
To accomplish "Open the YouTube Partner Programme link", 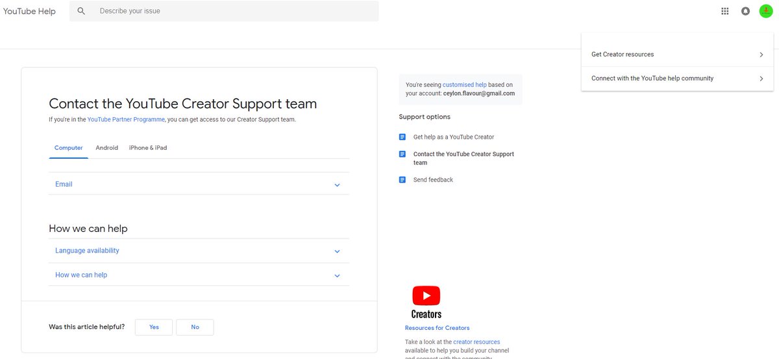I will 126,119.
